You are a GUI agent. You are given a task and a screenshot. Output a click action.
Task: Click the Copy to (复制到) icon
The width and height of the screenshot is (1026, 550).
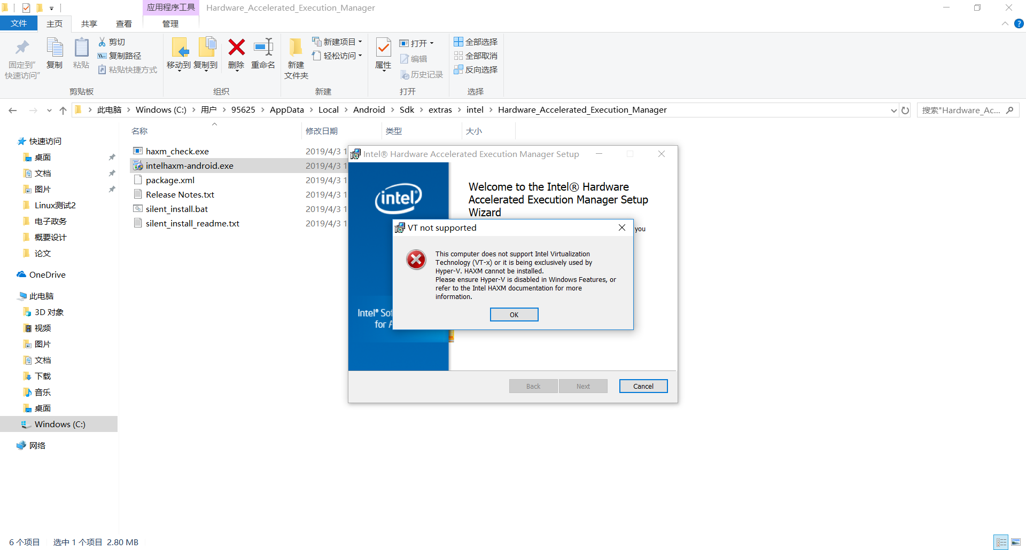206,48
